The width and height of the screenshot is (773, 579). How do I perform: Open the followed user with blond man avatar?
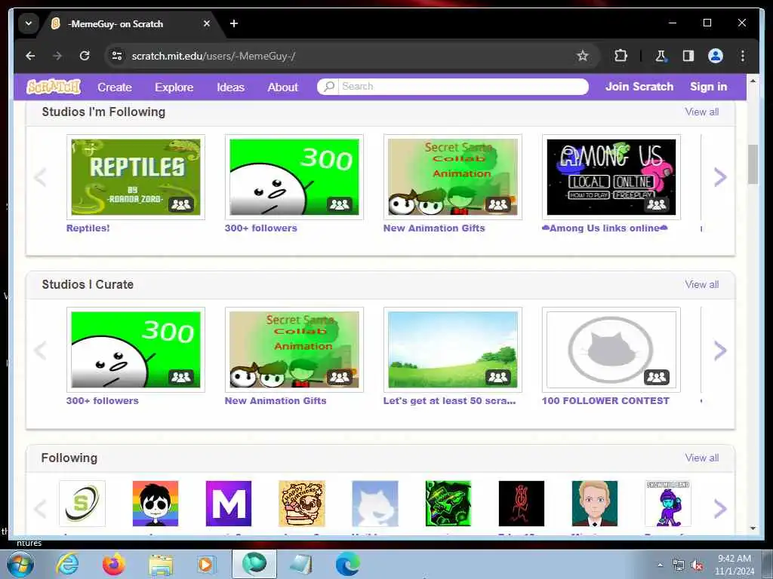tap(595, 504)
